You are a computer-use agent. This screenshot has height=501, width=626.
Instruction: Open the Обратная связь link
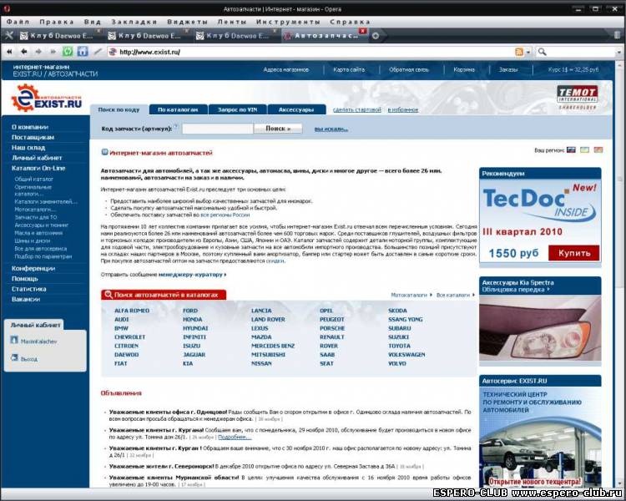409,69
